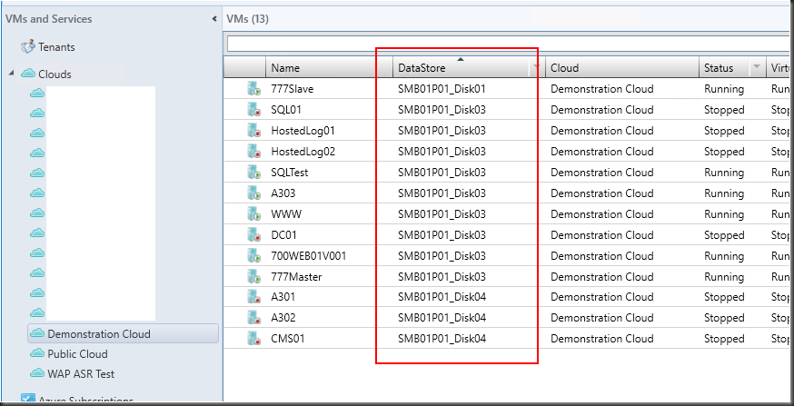
Task: Select Demonstration Cloud in the tree
Action: coord(98,334)
